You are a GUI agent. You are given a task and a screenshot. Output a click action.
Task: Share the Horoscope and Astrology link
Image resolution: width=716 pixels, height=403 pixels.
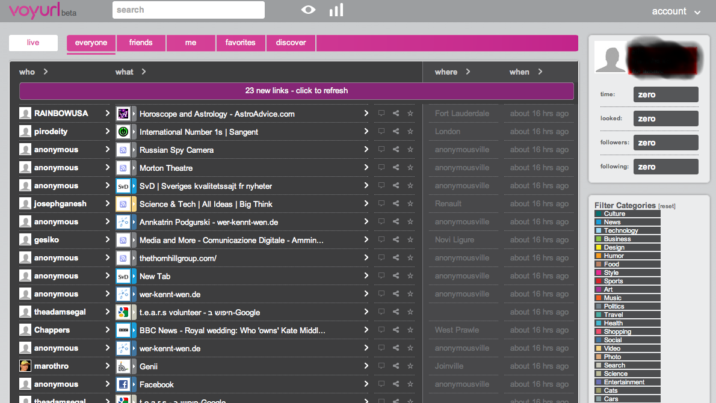click(x=396, y=113)
